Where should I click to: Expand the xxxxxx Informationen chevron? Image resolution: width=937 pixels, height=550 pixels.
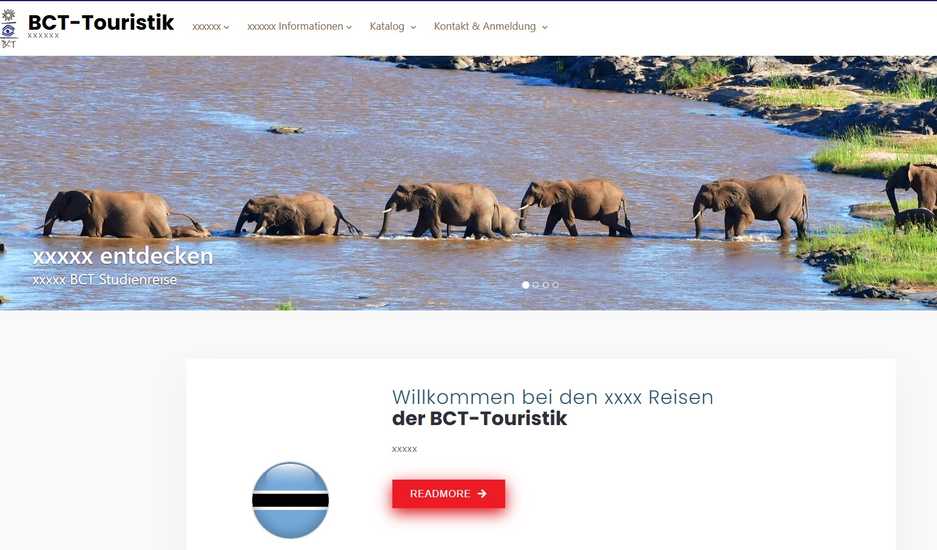[x=349, y=27]
